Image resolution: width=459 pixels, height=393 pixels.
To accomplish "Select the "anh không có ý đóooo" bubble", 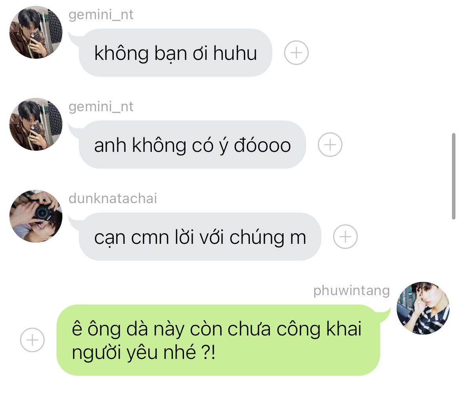I will (x=192, y=144).
